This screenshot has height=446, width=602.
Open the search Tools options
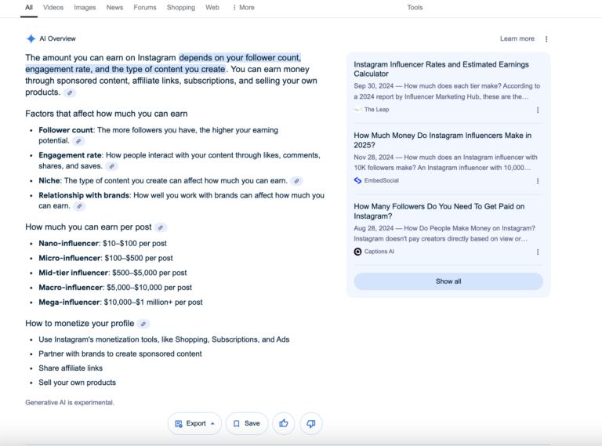[x=415, y=7]
